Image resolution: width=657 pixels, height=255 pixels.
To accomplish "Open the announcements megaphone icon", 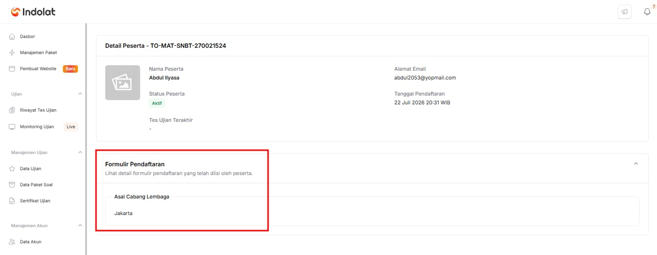I will (x=624, y=12).
